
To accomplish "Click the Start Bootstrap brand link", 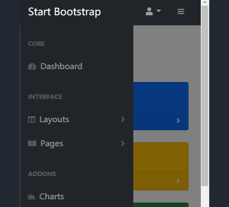I will click(x=65, y=12).
